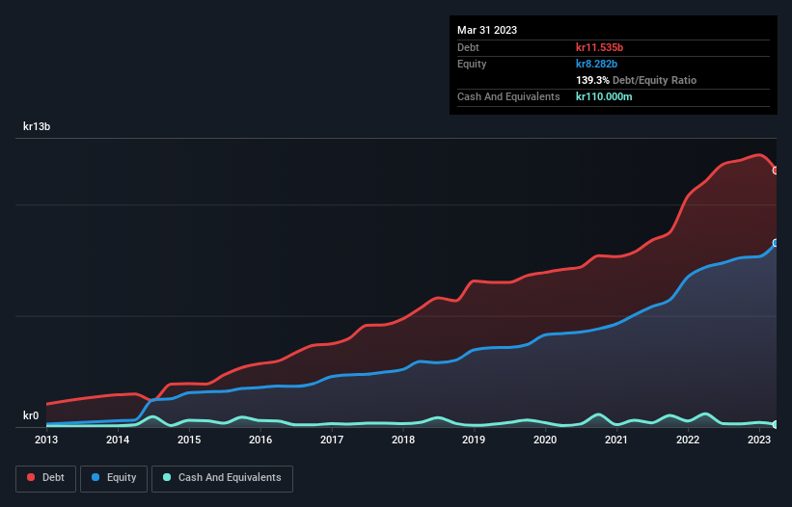Click the blue Equity endpoint marker
The image size is (792, 507).
776,243
